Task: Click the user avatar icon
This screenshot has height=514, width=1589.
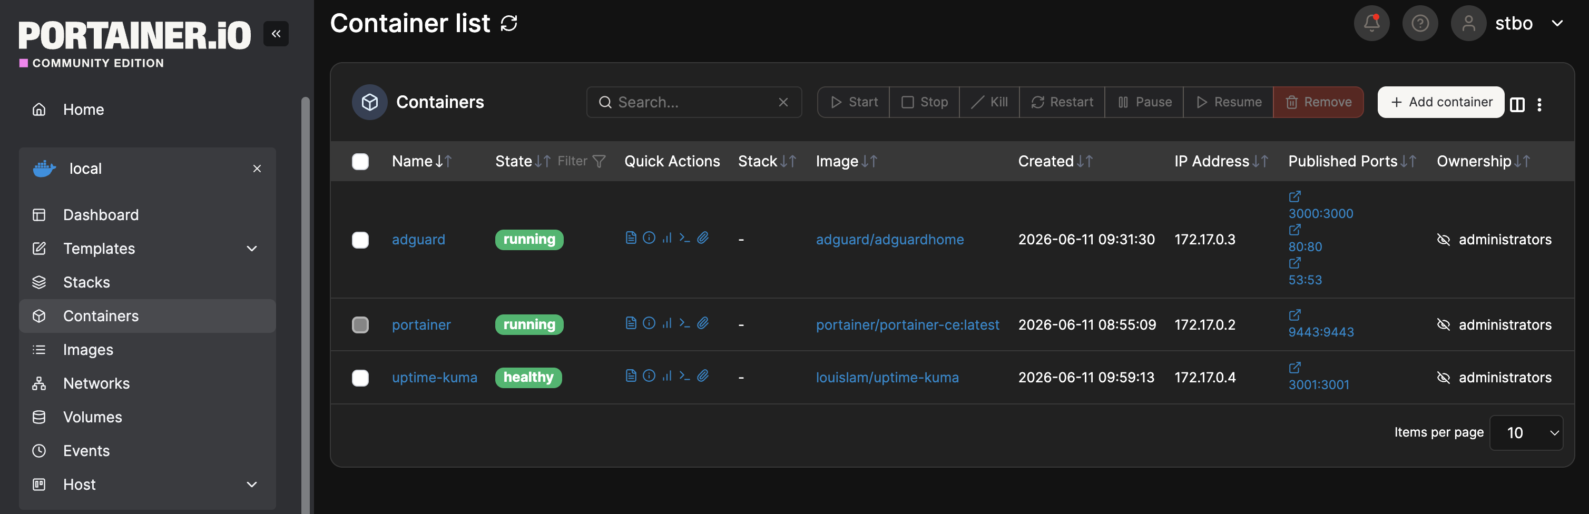Action: [1468, 23]
